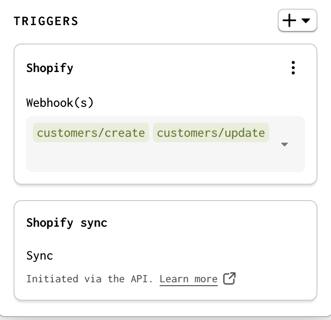This screenshot has width=331, height=320.
Task: Select the Shopify webhook trigger card background
Action: point(165,114)
